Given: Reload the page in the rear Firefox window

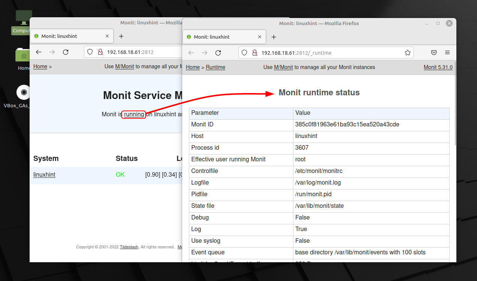Looking at the screenshot, I should (x=66, y=52).
